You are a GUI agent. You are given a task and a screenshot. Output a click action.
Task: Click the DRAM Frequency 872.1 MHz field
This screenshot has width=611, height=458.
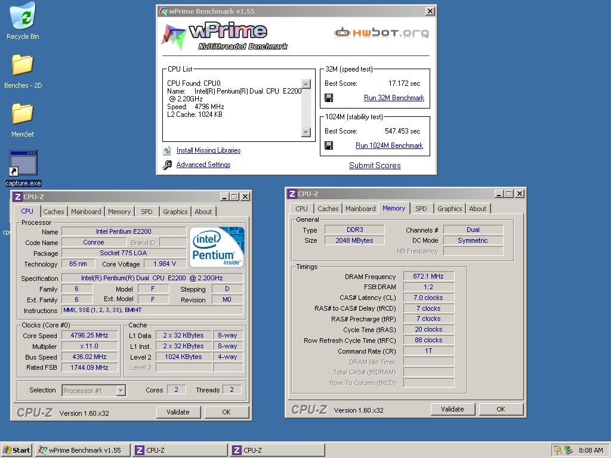[x=428, y=277]
